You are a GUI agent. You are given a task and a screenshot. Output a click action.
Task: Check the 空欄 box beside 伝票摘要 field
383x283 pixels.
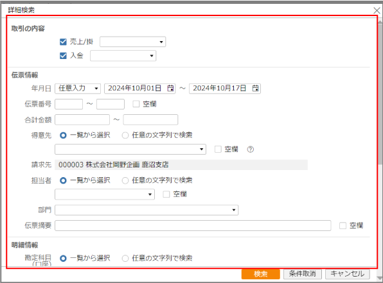point(343,225)
